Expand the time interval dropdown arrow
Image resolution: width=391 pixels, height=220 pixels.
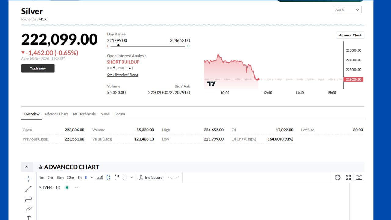[x=92, y=178]
